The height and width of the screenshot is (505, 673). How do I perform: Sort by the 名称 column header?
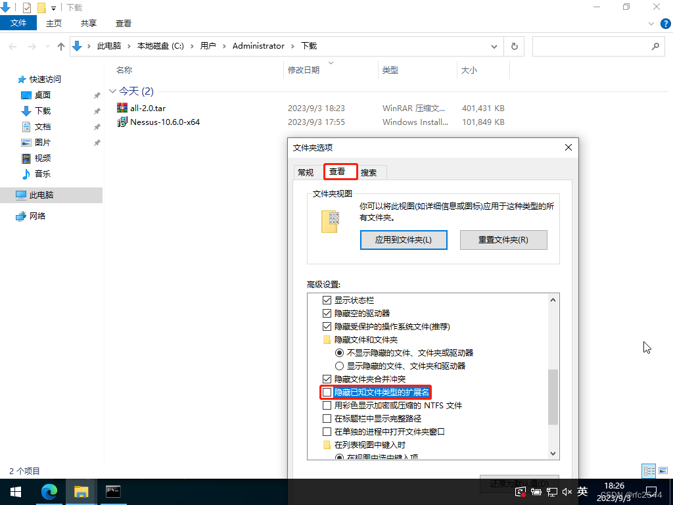coord(124,70)
